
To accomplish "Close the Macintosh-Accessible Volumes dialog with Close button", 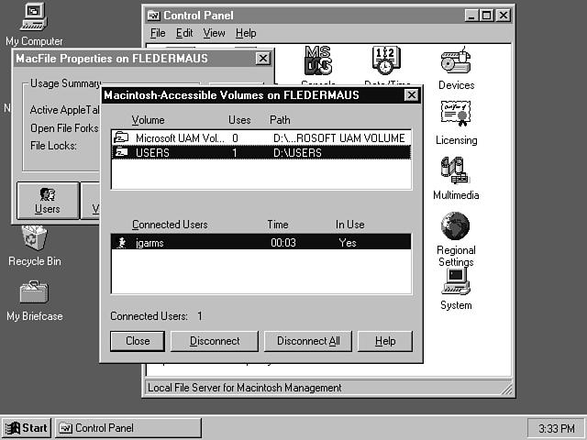I will point(138,341).
